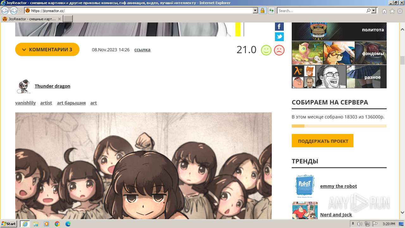This screenshot has height=228, width=405.
Task: Open the политота category banner
Action: (339, 31)
